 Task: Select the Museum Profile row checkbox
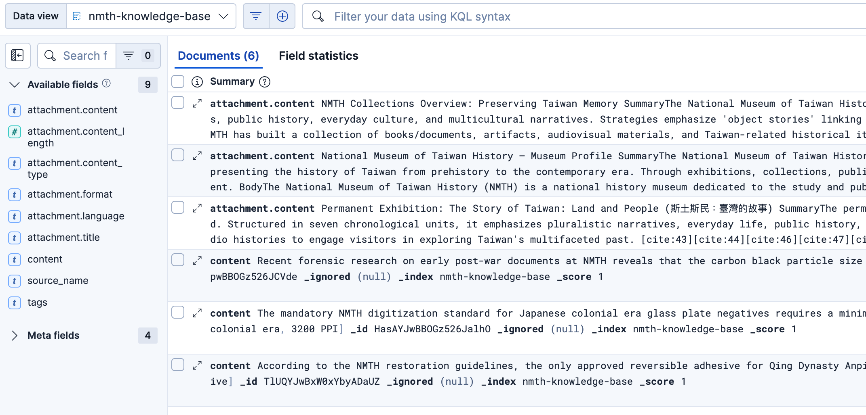178,155
